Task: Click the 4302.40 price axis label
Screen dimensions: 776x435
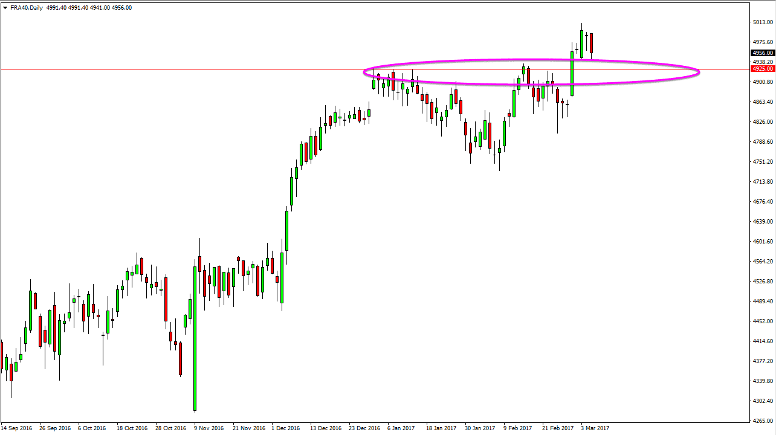Action: point(763,401)
